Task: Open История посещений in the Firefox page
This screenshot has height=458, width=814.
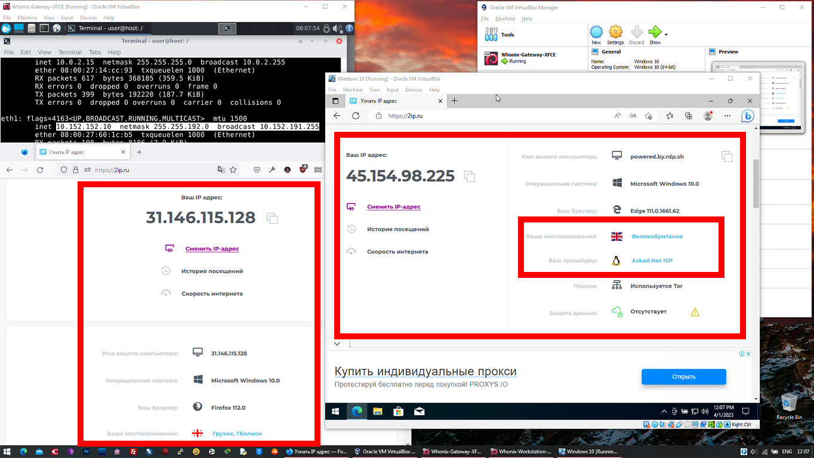Action: 212,271
